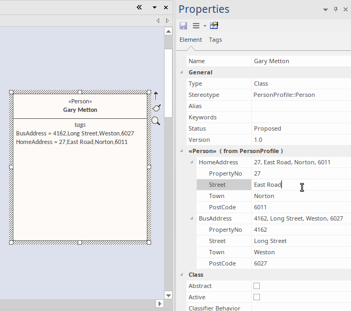Click the double chevron collapse icon

139,7
